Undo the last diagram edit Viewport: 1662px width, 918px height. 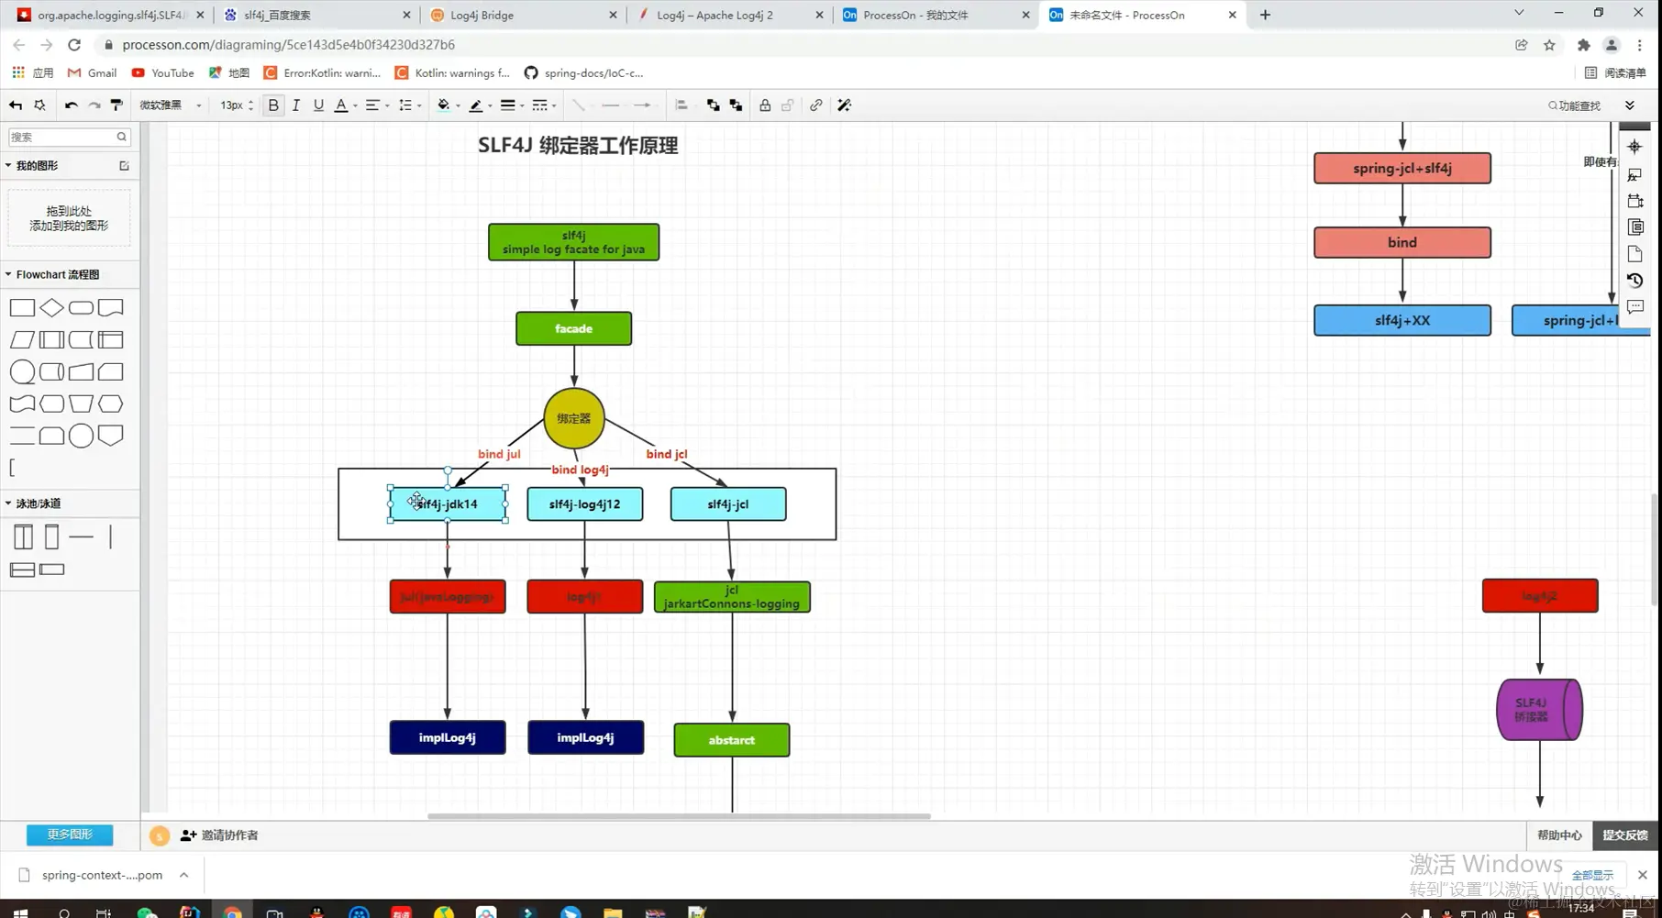[71, 105]
